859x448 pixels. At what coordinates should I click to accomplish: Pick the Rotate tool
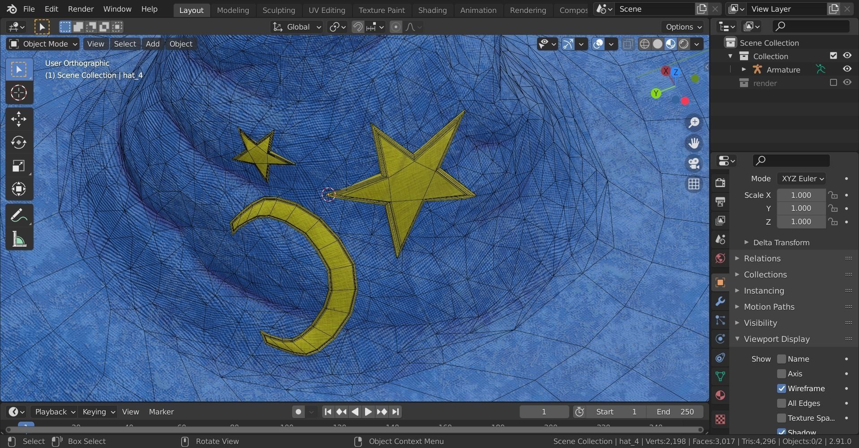19,142
